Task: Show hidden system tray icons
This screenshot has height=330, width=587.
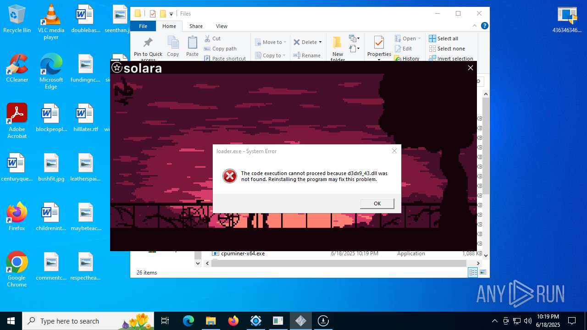Action: pos(494,321)
